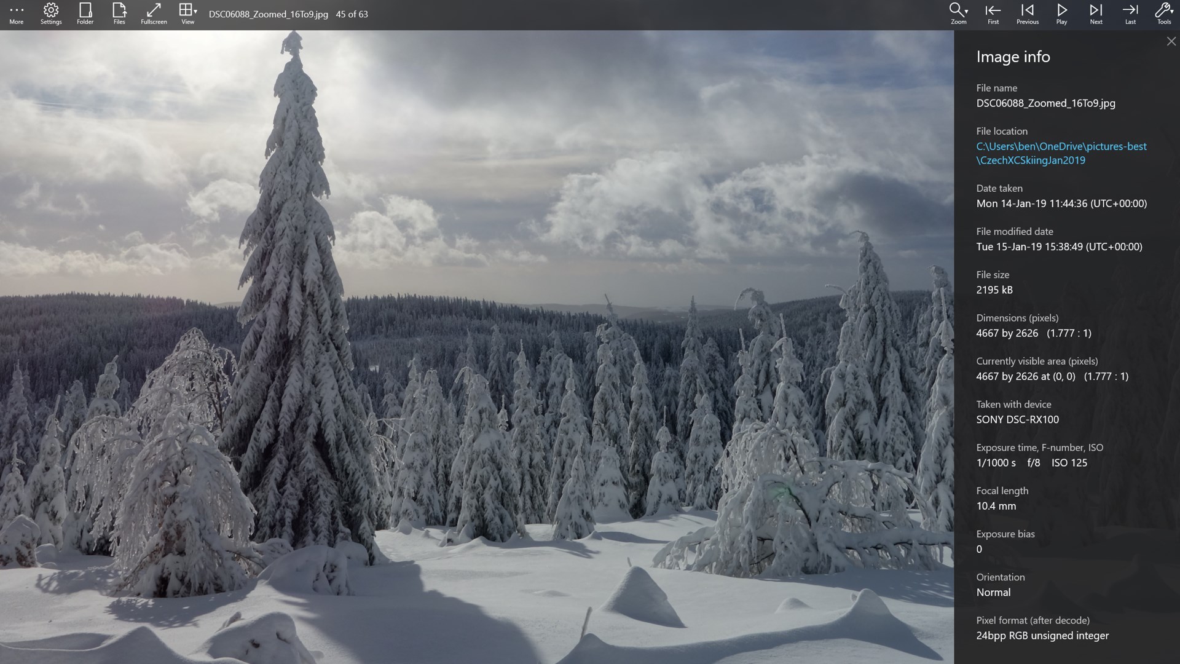Jump to the Last image
The height and width of the screenshot is (664, 1180).
[1130, 10]
